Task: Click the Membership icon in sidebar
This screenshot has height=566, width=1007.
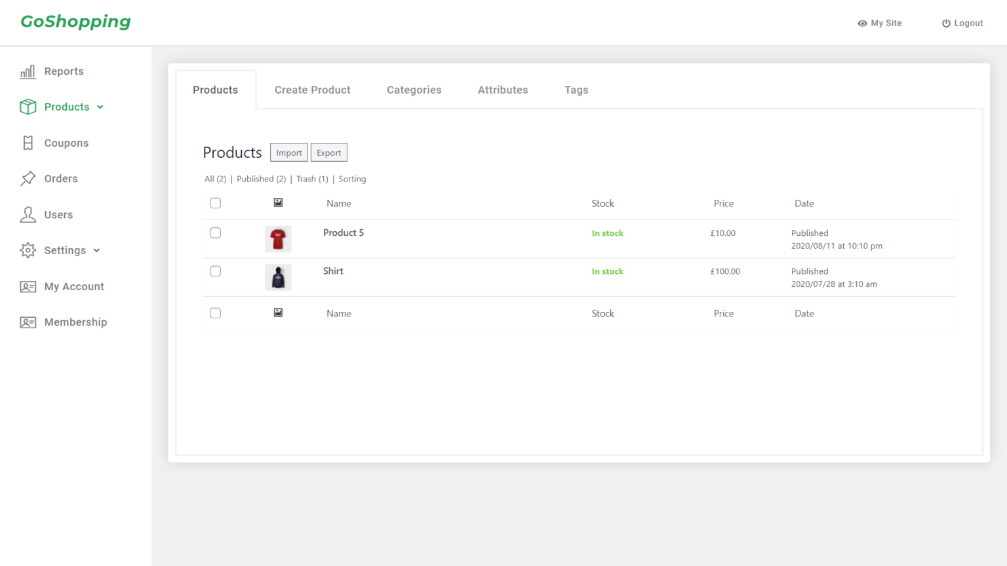Action: (28, 322)
